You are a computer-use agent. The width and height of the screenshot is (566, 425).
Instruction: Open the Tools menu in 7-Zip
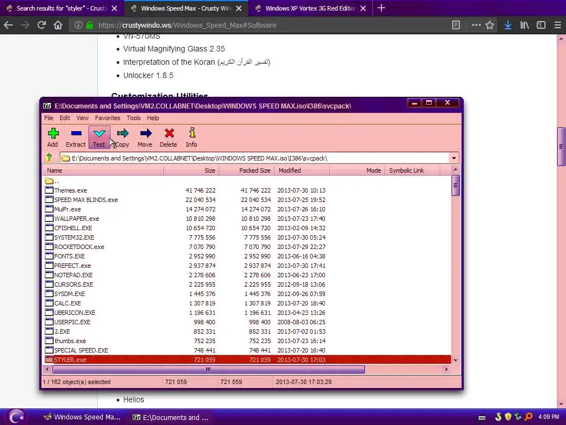[134, 118]
